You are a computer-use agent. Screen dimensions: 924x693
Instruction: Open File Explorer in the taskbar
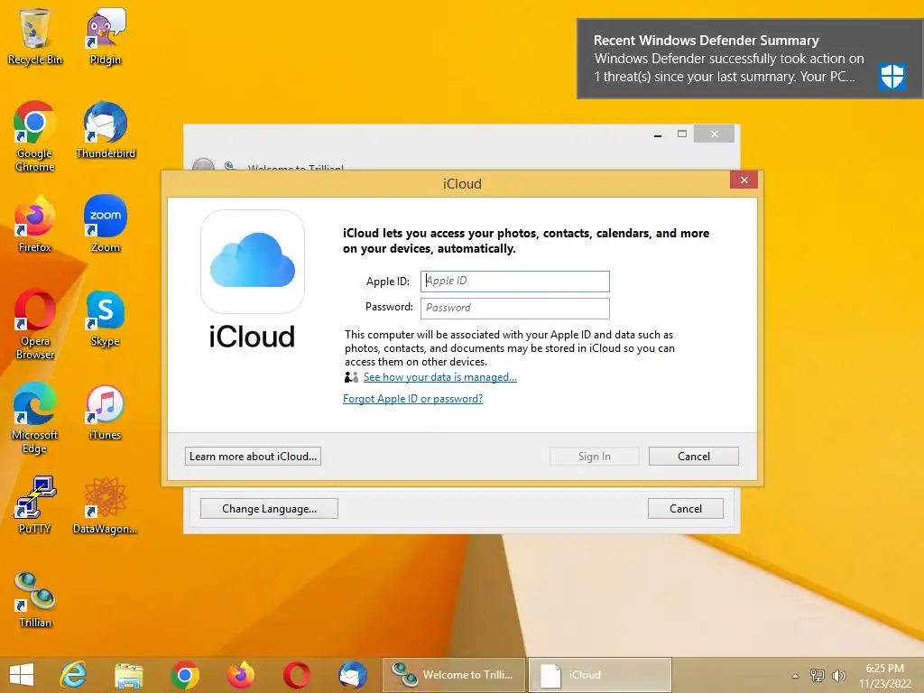coord(129,675)
